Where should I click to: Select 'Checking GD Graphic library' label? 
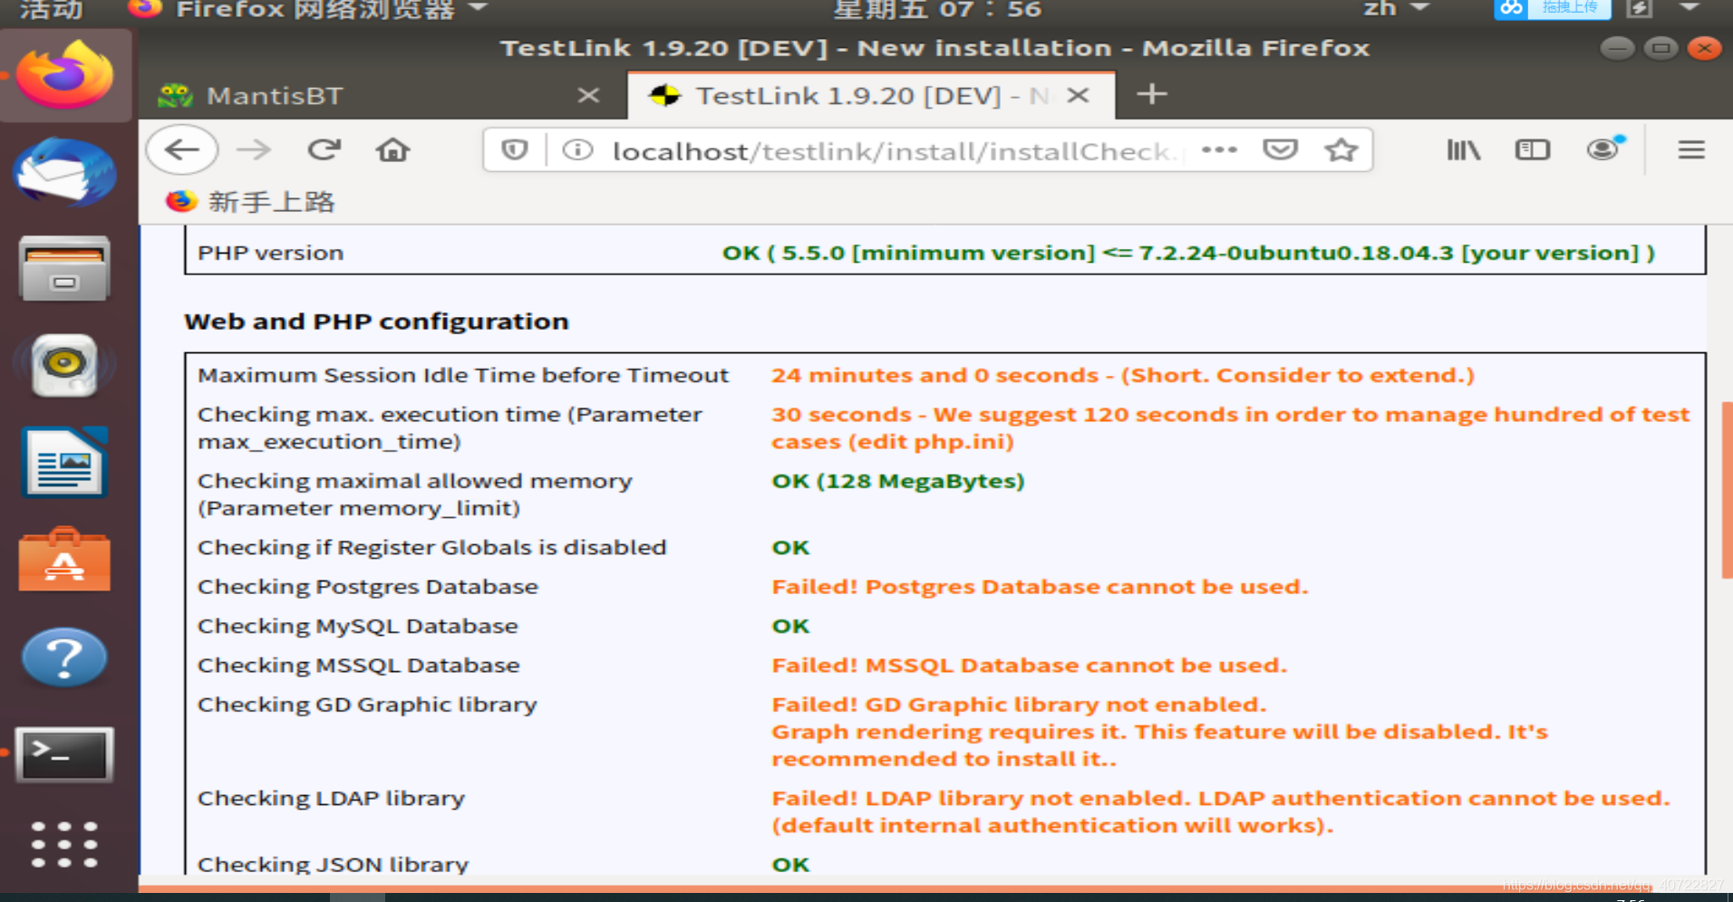pos(367,705)
